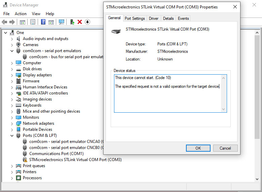
Task: Click the red X Uninstall device icon
Action: coord(80,22)
